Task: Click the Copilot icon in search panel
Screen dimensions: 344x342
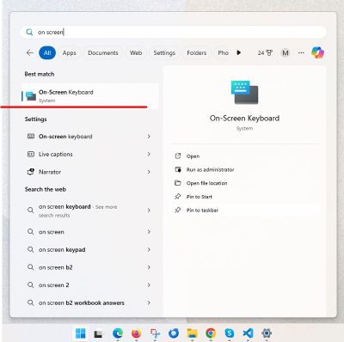Action: [x=317, y=52]
